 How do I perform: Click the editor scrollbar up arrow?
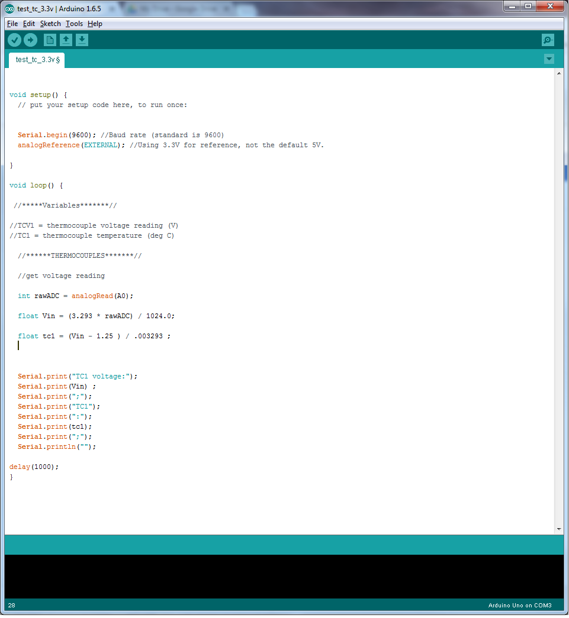point(559,73)
